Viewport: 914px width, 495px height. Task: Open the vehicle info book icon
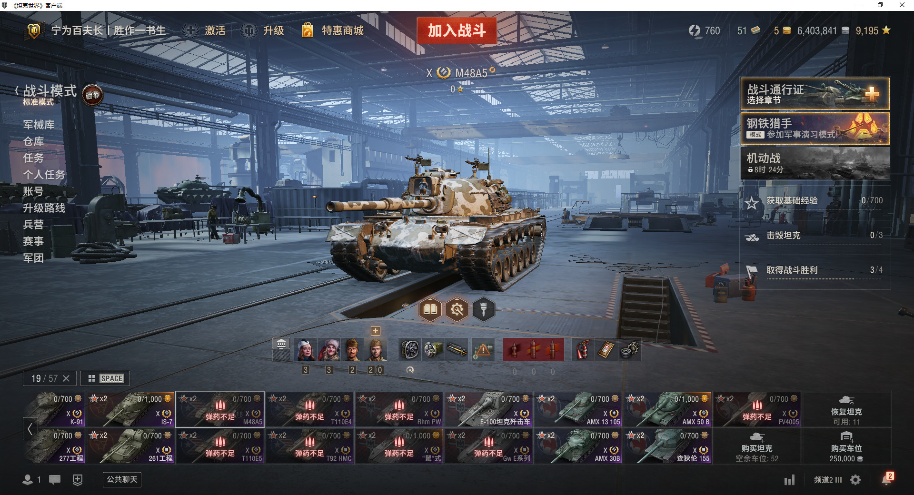(430, 310)
